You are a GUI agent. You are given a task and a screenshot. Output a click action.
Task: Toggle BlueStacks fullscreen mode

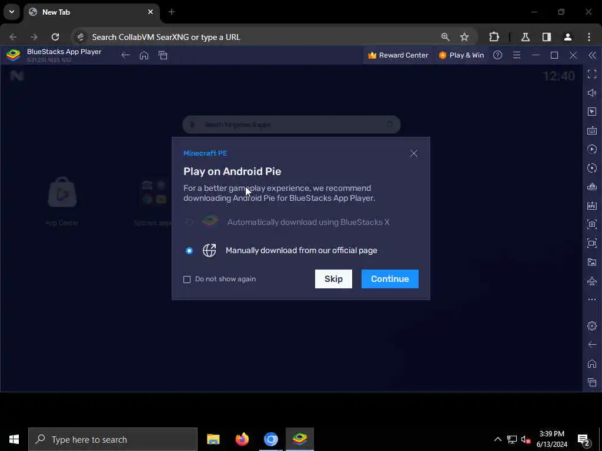click(592, 74)
